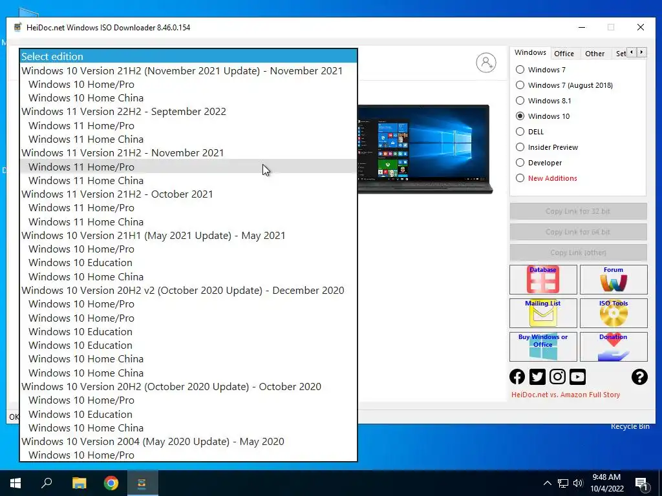Viewport: 662px width, 496px height.
Task: Choose Windows 10 Home China under 20H2 October 2020
Action: tap(188, 428)
